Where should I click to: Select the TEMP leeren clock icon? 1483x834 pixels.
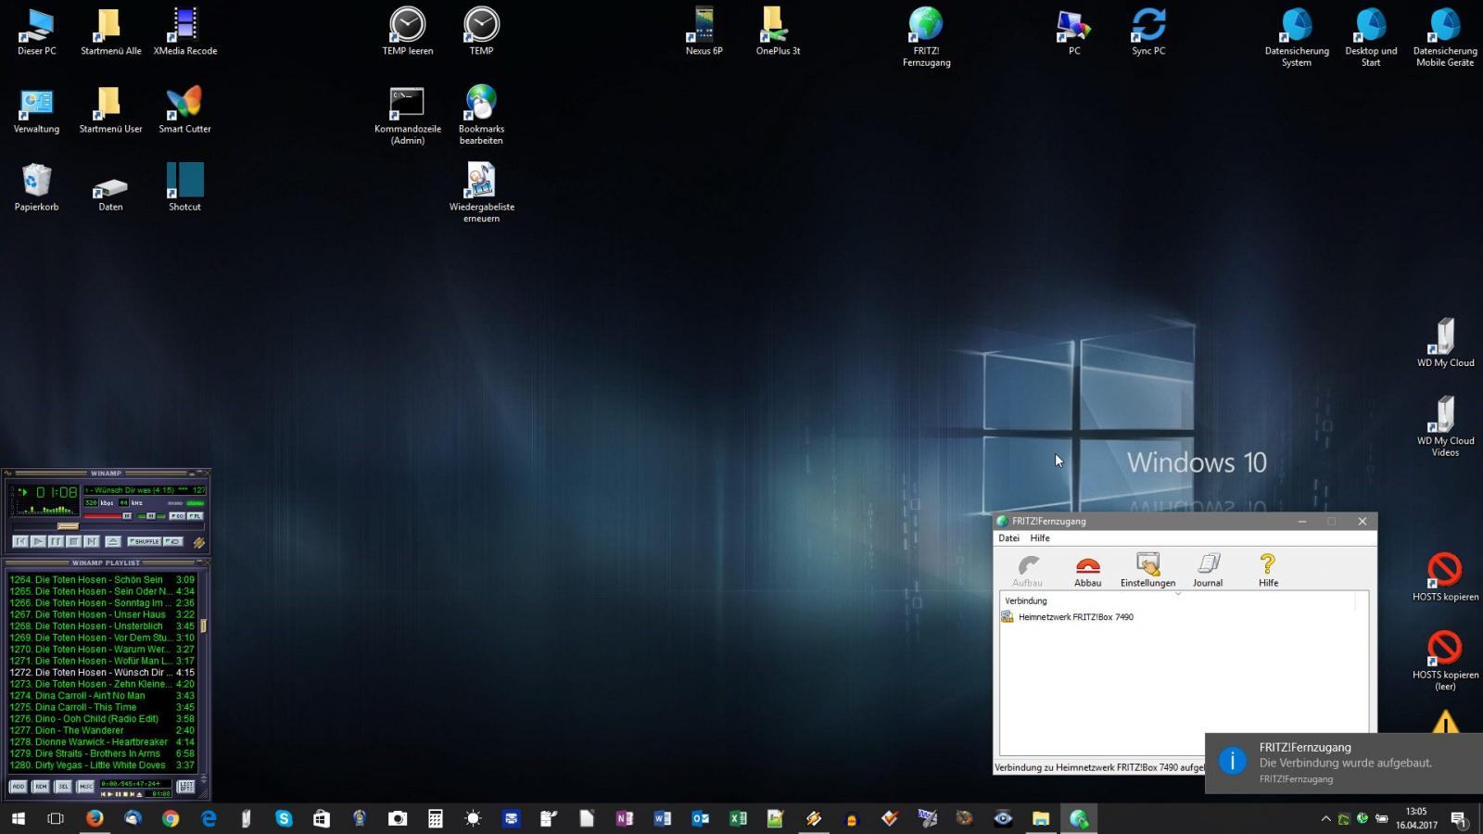(408, 32)
